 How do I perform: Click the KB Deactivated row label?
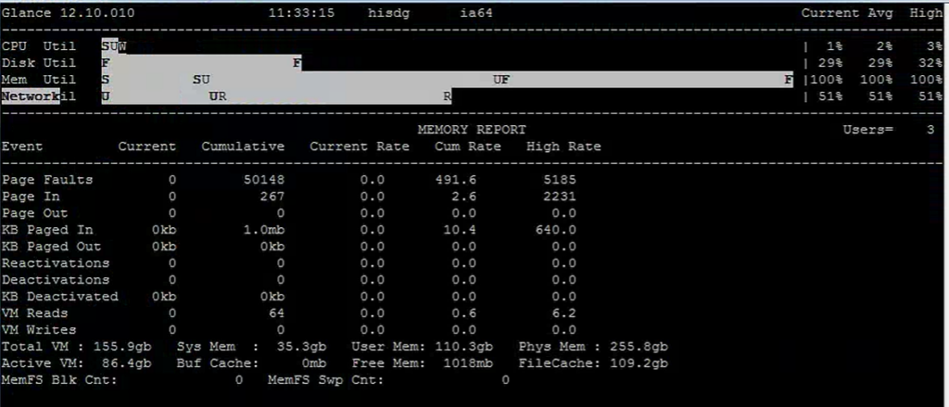[x=60, y=297]
